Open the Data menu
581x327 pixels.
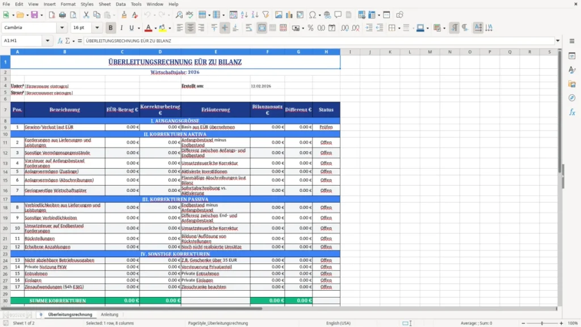pyautogui.click(x=120, y=4)
